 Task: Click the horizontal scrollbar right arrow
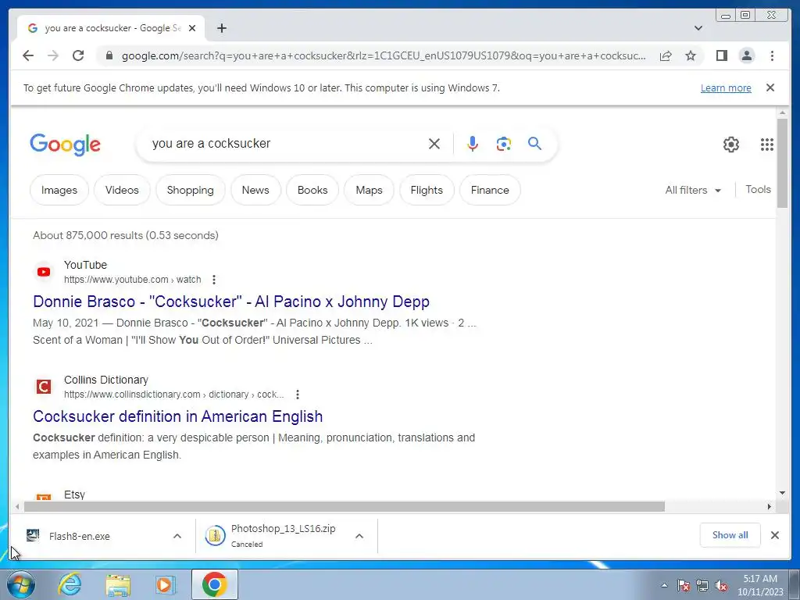770,506
